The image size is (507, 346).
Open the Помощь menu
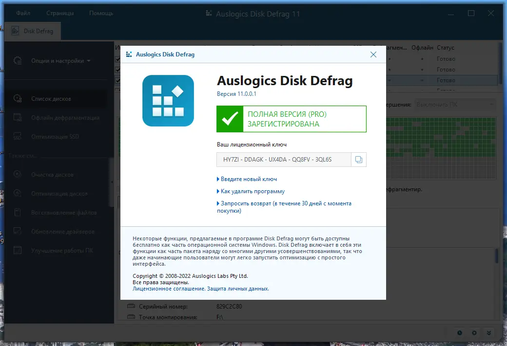(100, 13)
